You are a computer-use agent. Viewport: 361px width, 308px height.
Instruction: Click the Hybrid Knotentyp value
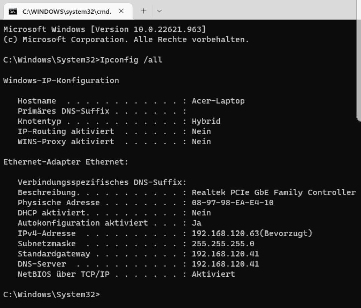[x=206, y=121]
